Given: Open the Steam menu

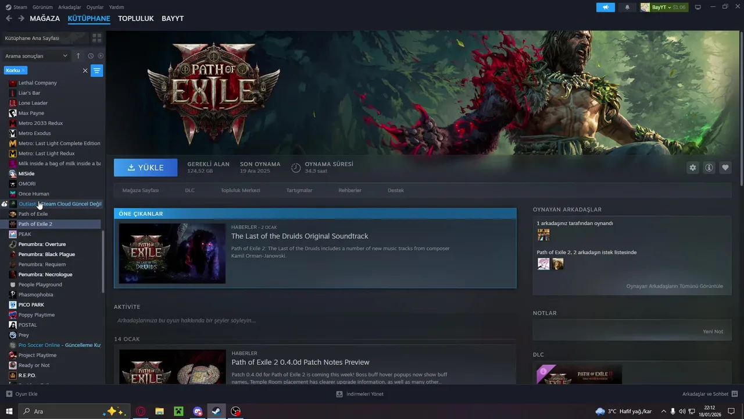Looking at the screenshot, I should (16, 7).
